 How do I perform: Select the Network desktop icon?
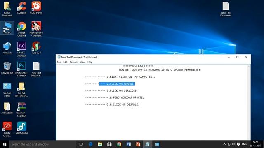pos(7,48)
